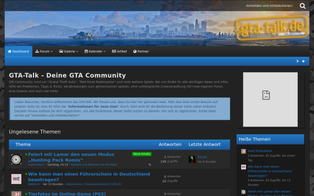This screenshot has width=314, height=196.
Task: Open Tierfotos im Online-Game (PS5) topic
Action: coord(67,194)
